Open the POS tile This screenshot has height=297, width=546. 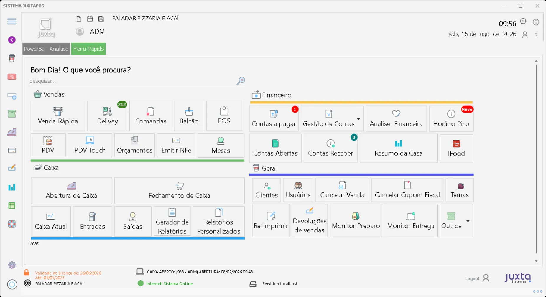pyautogui.click(x=224, y=116)
